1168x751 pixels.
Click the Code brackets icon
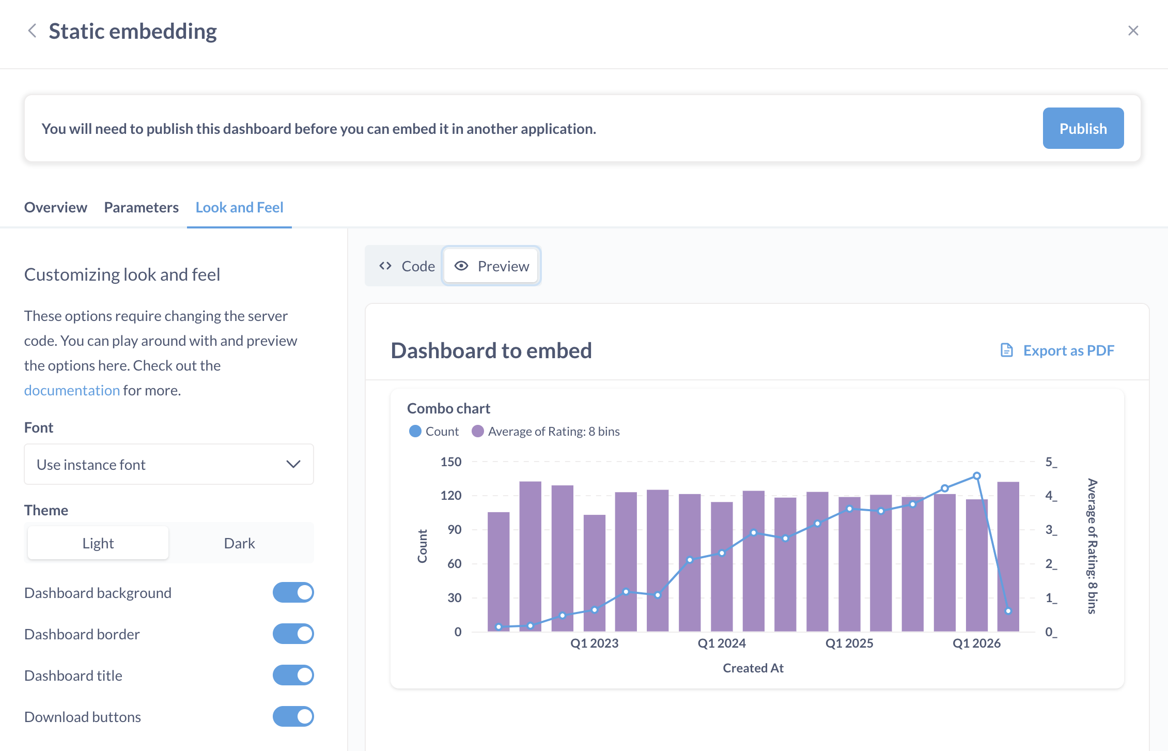click(x=385, y=266)
